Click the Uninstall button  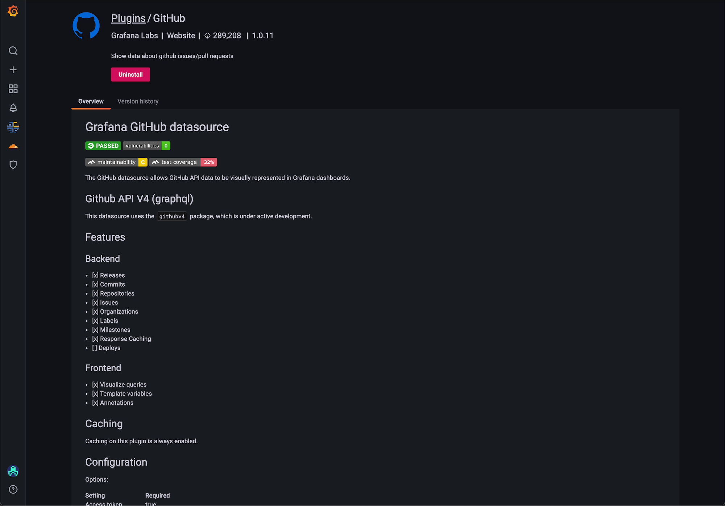pyautogui.click(x=130, y=74)
